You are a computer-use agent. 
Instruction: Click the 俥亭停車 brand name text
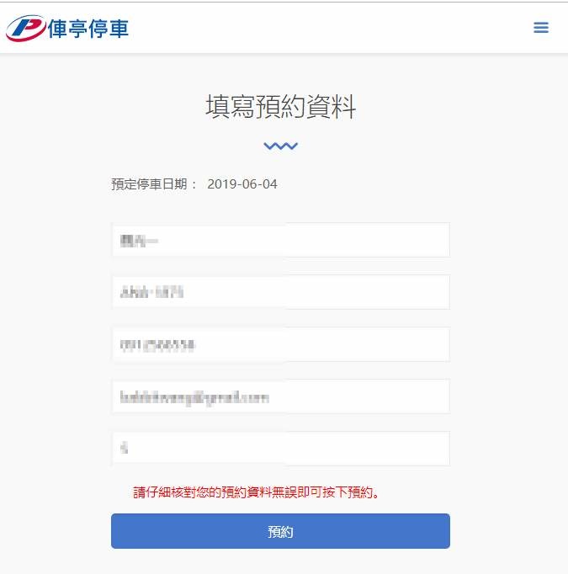(x=88, y=29)
